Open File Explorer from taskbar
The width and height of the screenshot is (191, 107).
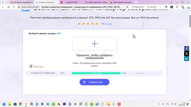tap(10, 104)
